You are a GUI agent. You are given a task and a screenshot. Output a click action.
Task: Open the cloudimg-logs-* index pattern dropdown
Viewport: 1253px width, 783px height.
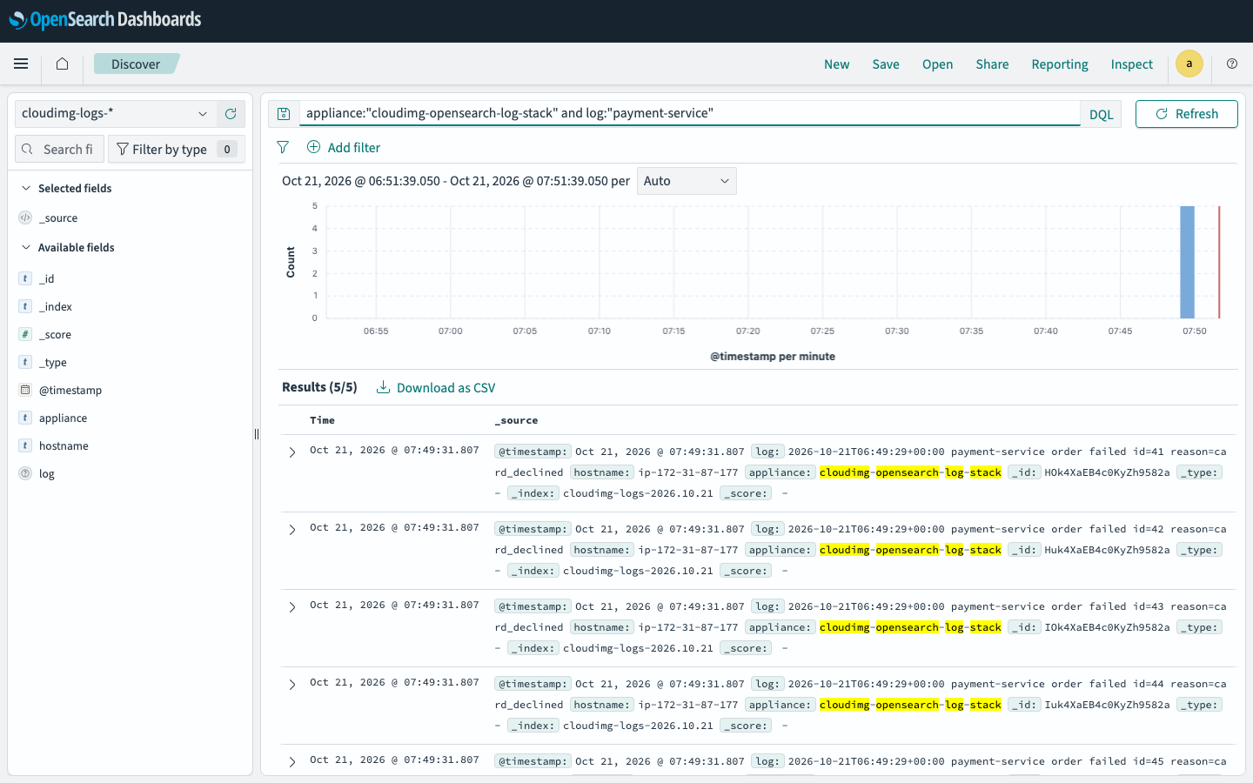click(x=116, y=114)
